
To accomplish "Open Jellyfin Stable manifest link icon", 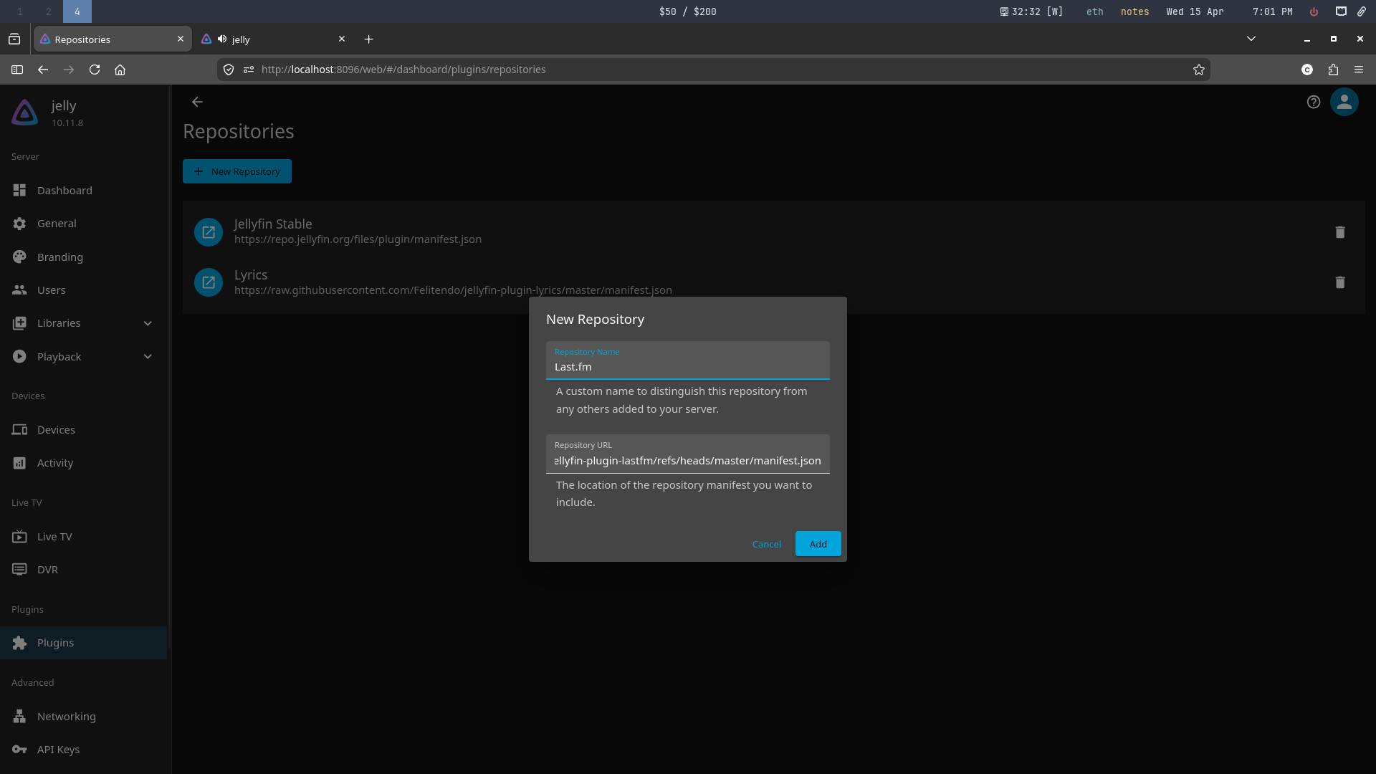I will tap(209, 231).
